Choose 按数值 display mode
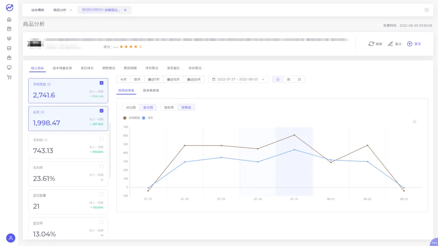The width and height of the screenshot is (438, 246). [186, 107]
